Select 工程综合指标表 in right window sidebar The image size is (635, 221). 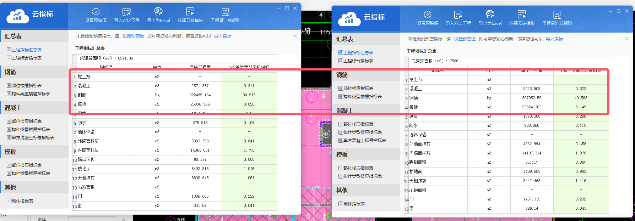click(x=356, y=61)
